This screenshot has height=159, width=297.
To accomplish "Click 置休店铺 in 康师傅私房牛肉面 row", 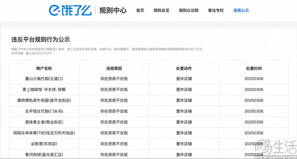I will (184, 100).
